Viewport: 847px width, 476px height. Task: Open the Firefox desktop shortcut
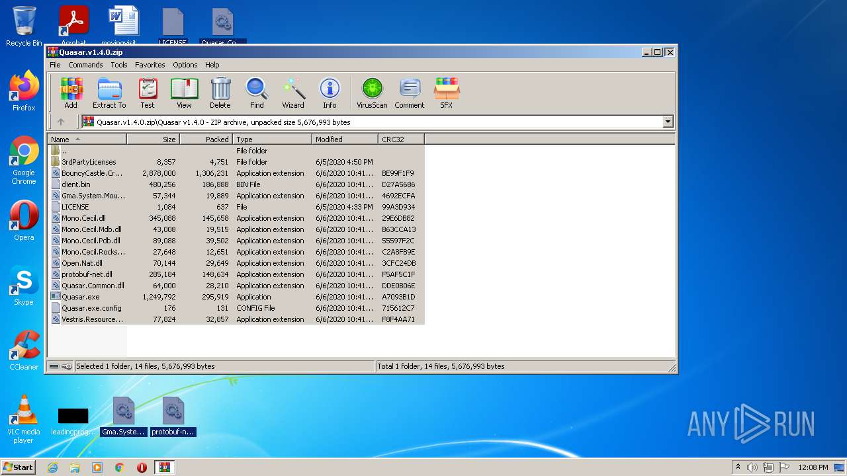24,91
